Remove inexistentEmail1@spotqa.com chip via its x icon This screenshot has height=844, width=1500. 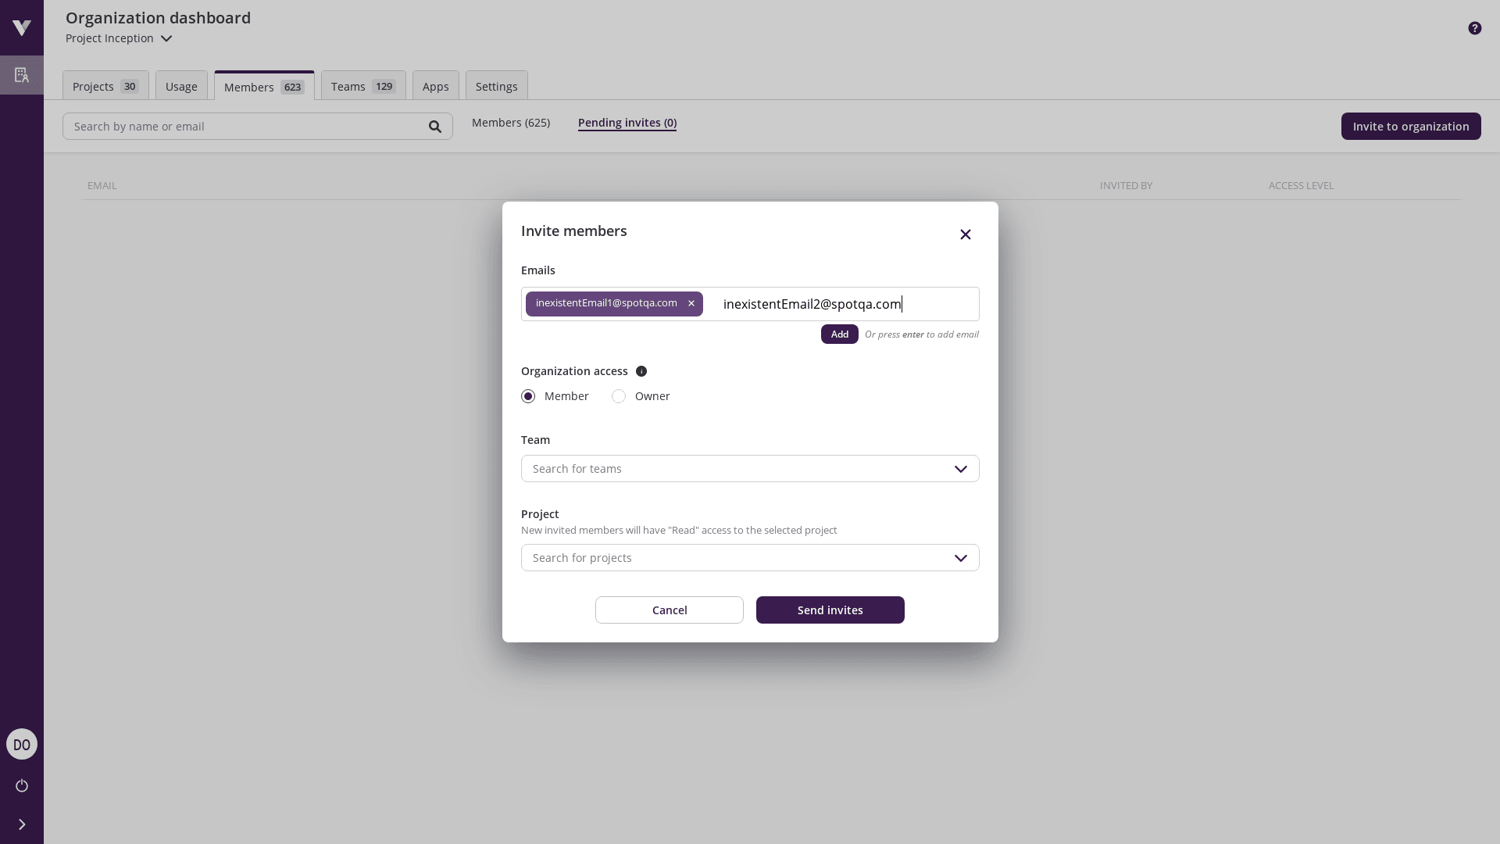(691, 303)
